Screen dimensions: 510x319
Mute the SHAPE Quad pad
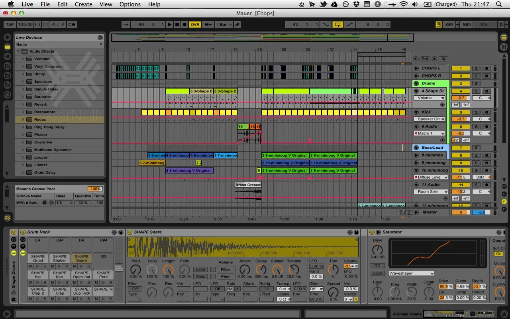(x=31, y=266)
